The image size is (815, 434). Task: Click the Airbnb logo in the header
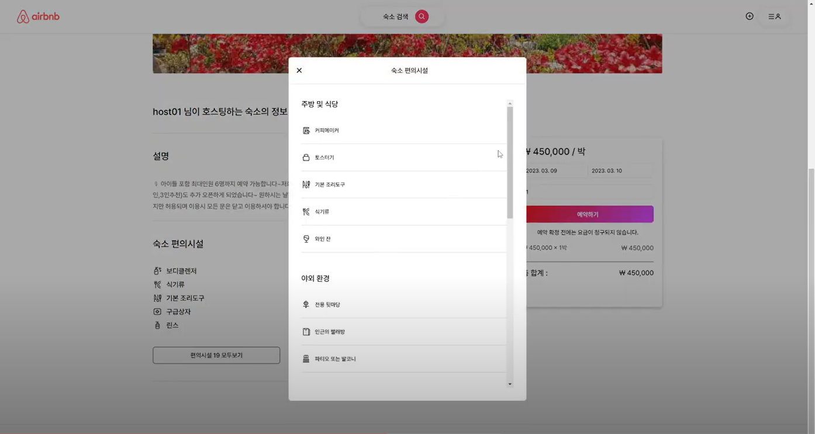37,16
